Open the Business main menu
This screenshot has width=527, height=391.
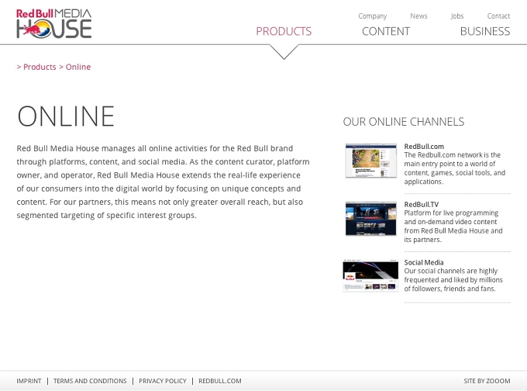coord(485,31)
